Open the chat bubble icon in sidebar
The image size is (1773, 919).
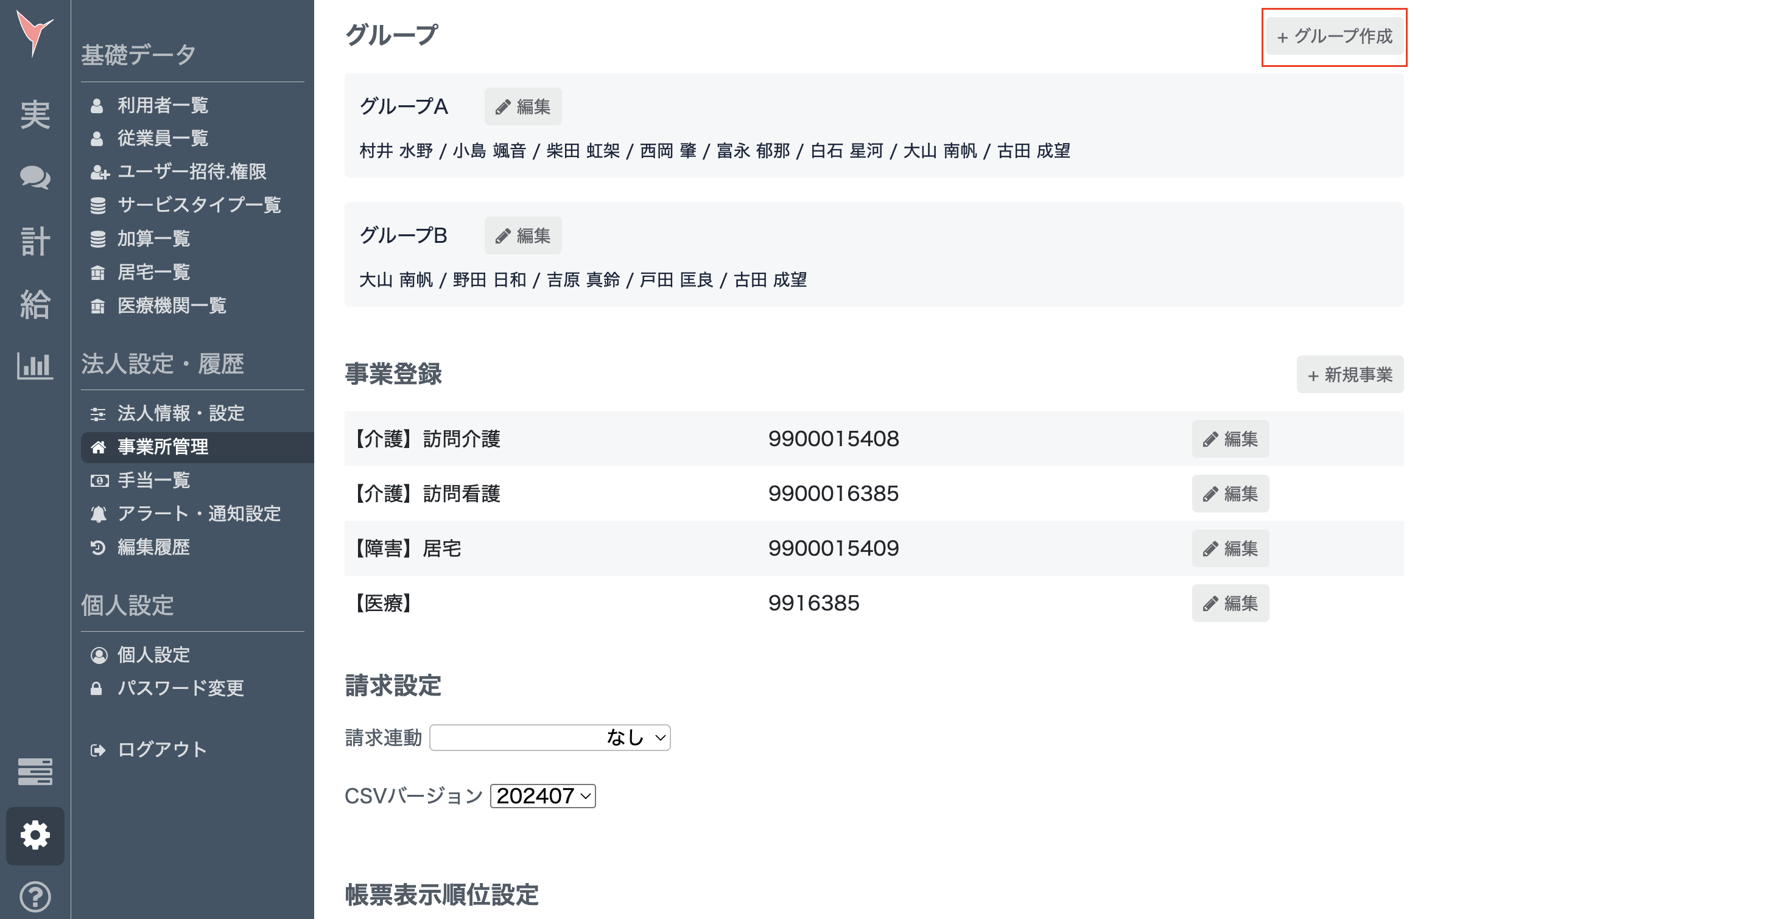[35, 179]
